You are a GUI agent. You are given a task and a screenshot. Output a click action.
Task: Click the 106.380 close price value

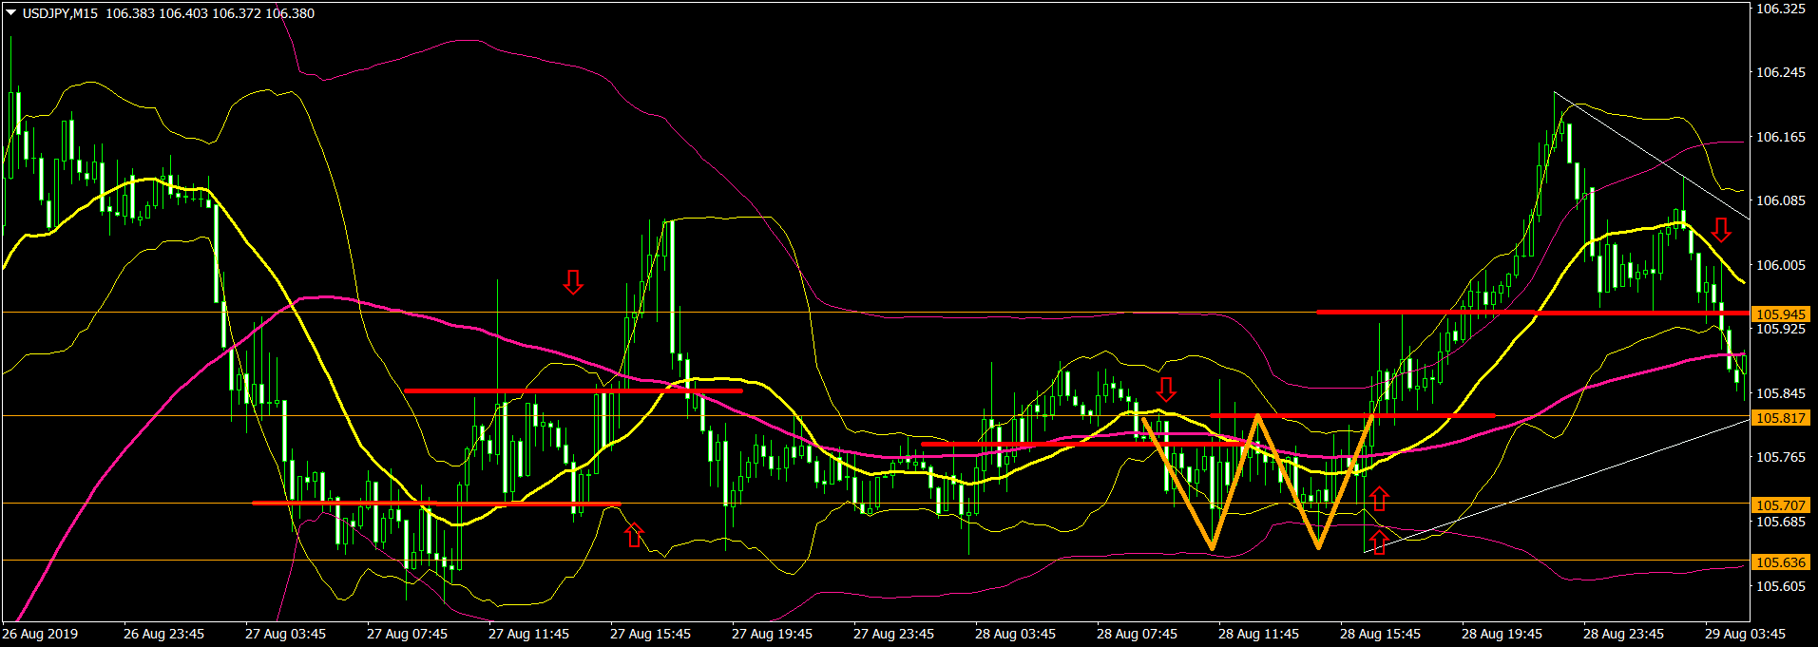point(290,13)
